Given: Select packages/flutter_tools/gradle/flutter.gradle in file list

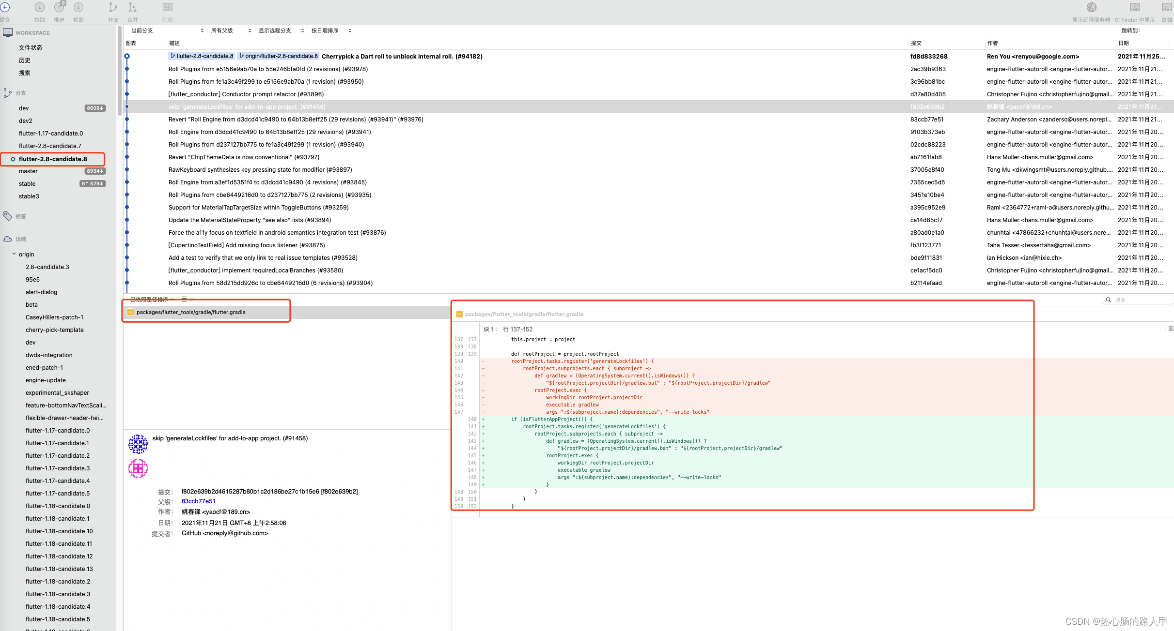Looking at the screenshot, I should point(287,312).
